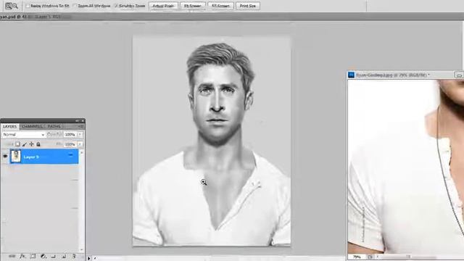Click the Link layers icon

point(12,256)
